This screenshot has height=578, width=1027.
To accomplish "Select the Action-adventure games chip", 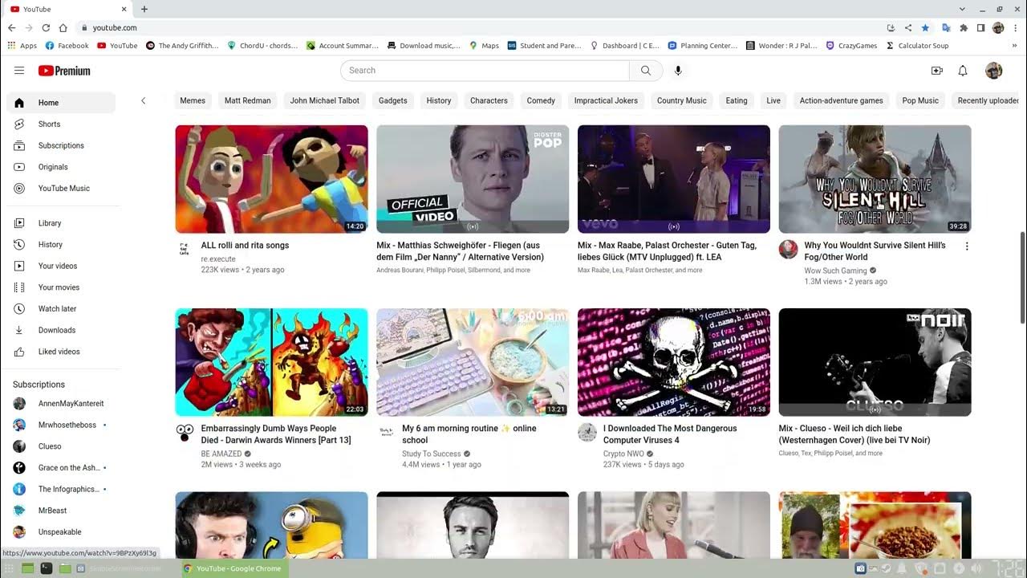I will coord(841,101).
